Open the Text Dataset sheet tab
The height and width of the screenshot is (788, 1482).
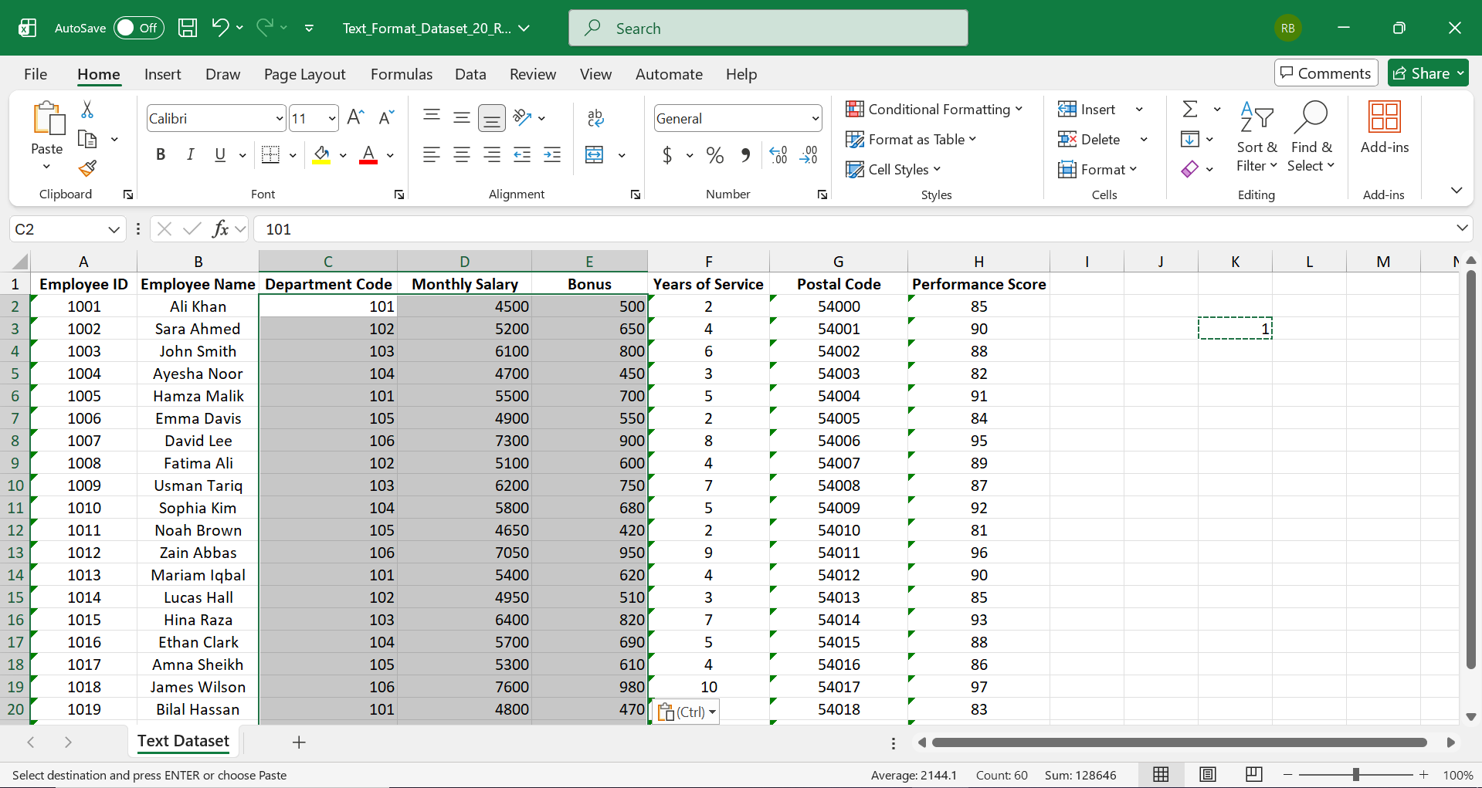184,742
